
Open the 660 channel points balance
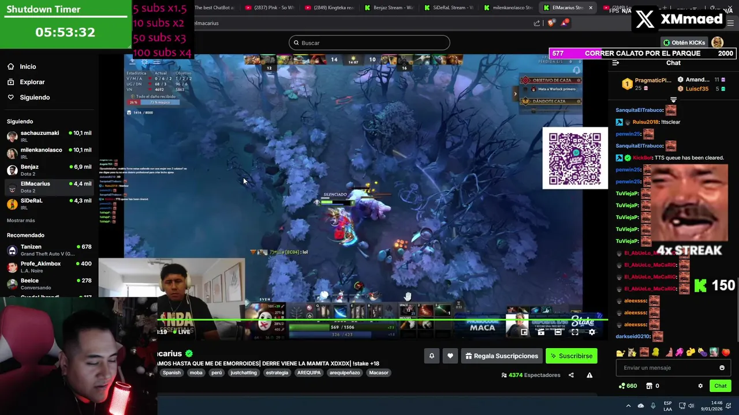pyautogui.click(x=628, y=386)
